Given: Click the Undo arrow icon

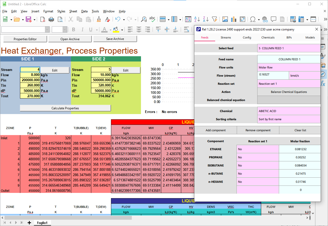Looking at the screenshot, I should click(118, 19).
